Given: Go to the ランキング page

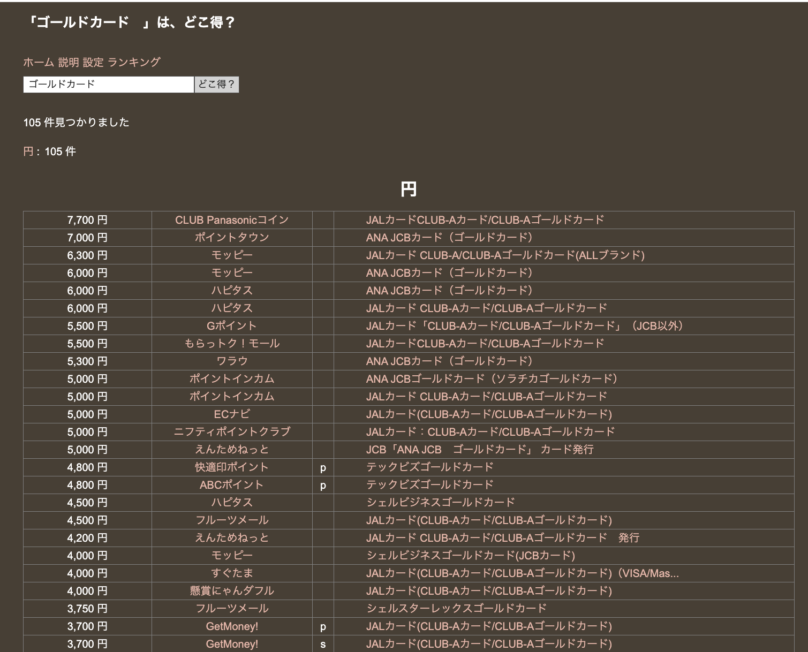Looking at the screenshot, I should tap(134, 62).
